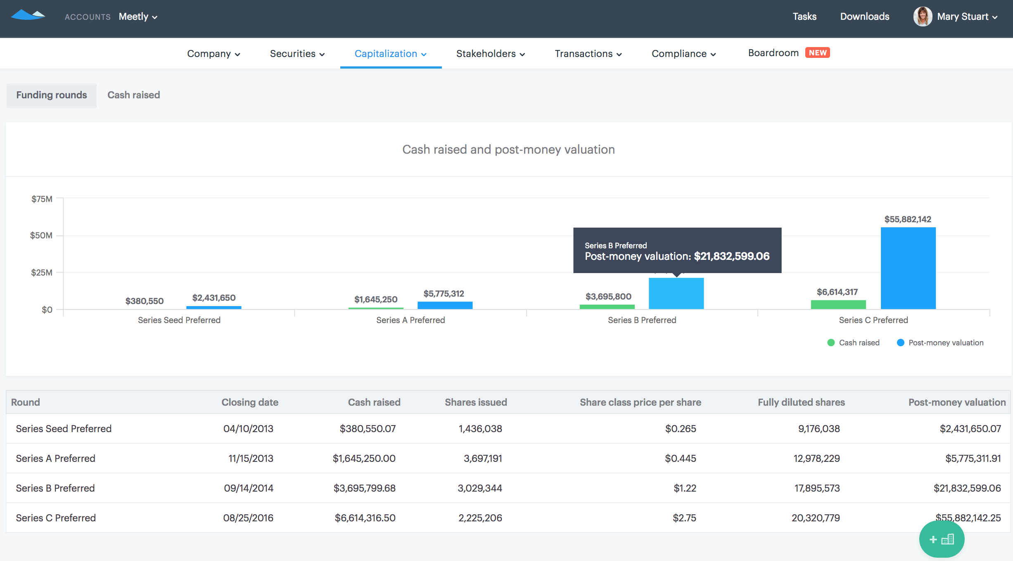Go to the Downloads page
The image size is (1013, 561).
pyautogui.click(x=864, y=17)
